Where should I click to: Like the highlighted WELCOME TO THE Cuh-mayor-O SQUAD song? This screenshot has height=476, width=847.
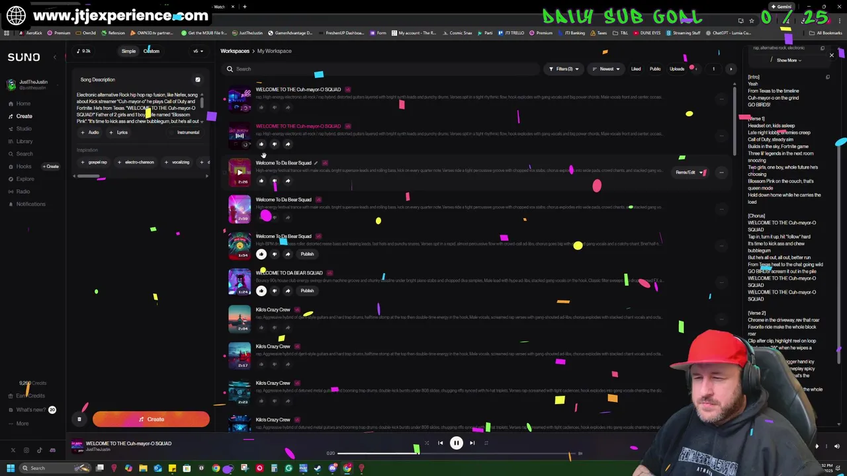coord(261,144)
